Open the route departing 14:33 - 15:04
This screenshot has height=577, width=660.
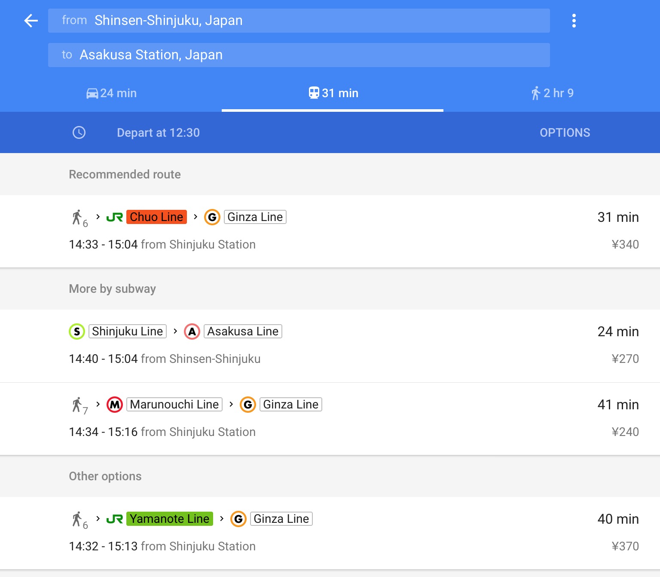pyautogui.click(x=330, y=231)
